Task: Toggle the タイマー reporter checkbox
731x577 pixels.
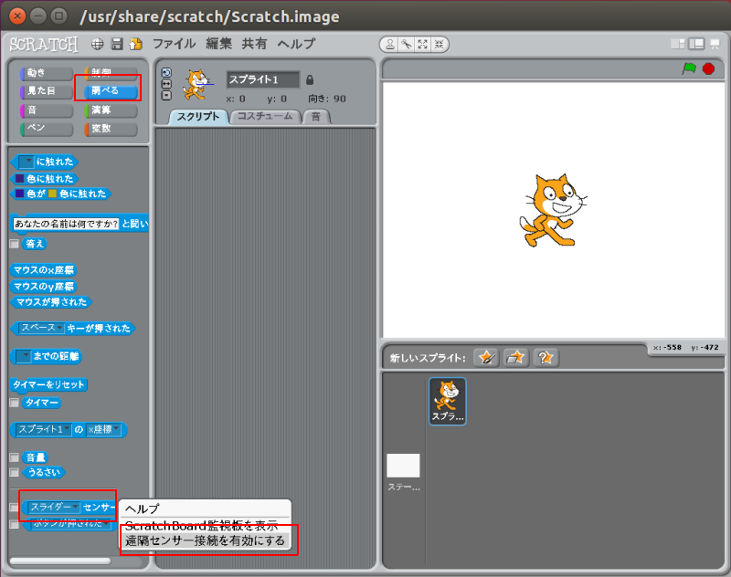Action: click(x=14, y=403)
